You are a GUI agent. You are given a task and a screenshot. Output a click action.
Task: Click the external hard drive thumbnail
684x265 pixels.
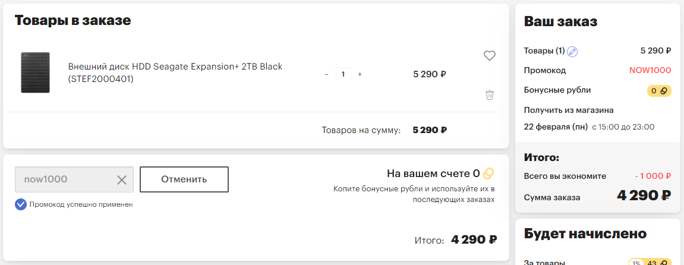(35, 72)
